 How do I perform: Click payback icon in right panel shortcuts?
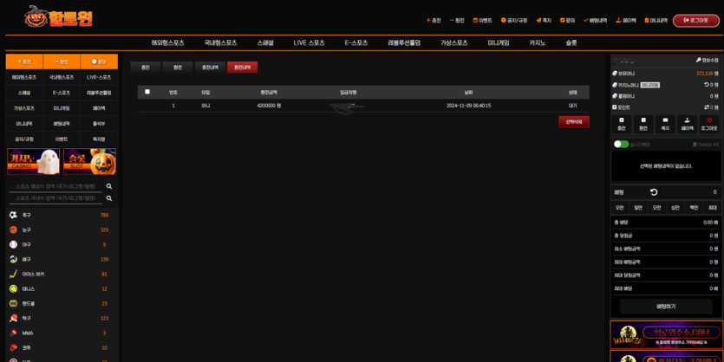pyautogui.click(x=688, y=120)
